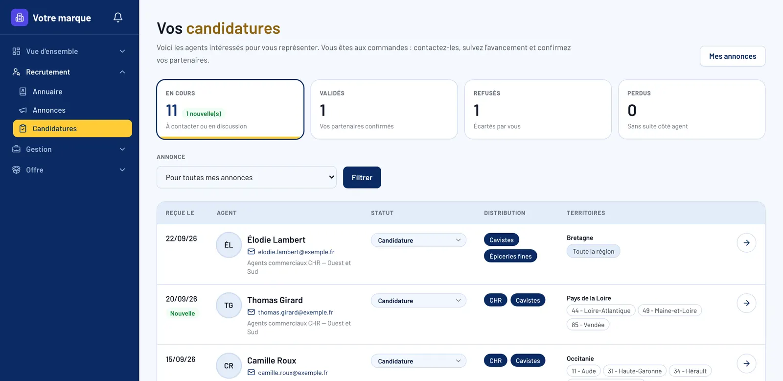The width and height of the screenshot is (783, 381).
Task: Click the Votre marque logo icon
Action: pos(20,18)
